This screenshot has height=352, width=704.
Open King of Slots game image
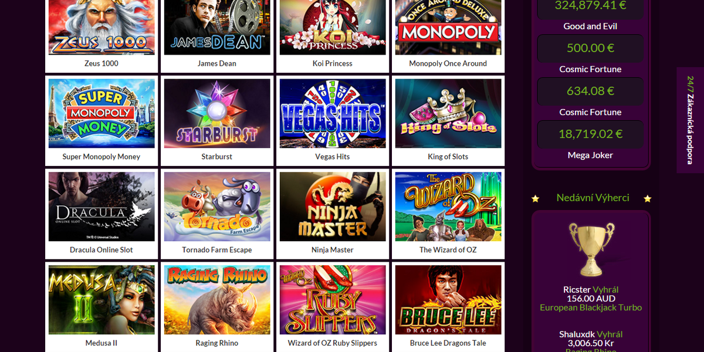[x=448, y=113]
